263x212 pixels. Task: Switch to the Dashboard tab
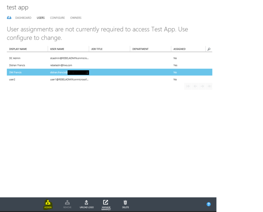coord(23,18)
